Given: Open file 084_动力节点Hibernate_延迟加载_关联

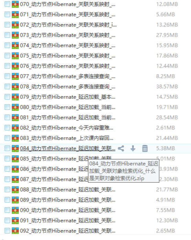Looking at the screenshot, I should coord(68,148).
